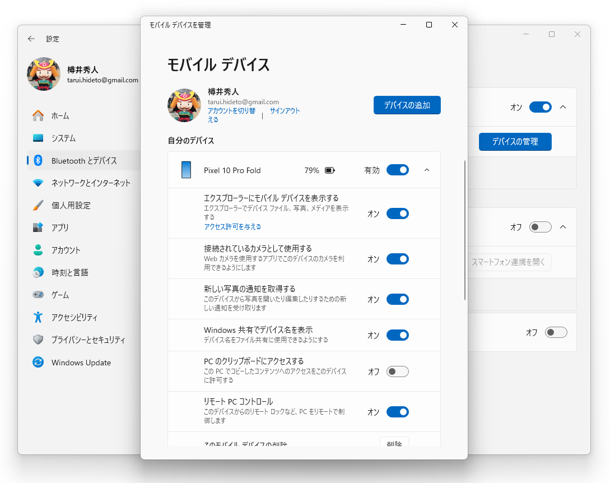Click the dialog's vertical scrollbar

465,230
